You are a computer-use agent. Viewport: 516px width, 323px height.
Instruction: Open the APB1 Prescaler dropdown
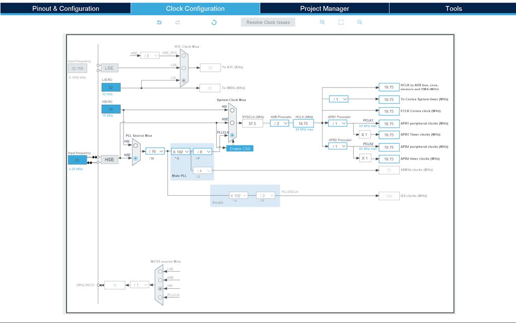click(x=338, y=124)
